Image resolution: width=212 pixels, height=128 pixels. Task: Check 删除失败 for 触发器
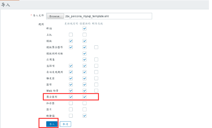coord(96,78)
